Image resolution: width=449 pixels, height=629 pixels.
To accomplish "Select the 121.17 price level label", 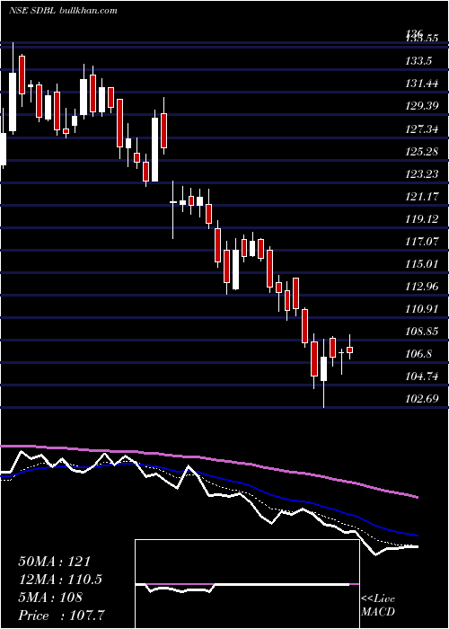I will coord(421,197).
